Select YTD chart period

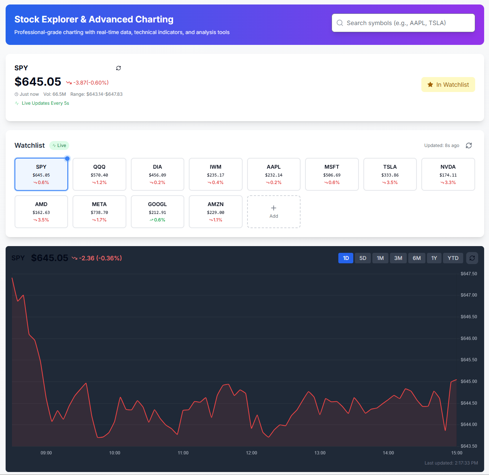tap(453, 258)
